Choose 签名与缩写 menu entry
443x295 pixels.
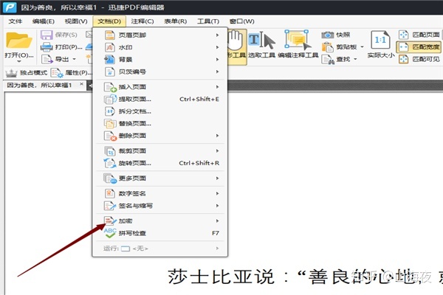[160, 206]
